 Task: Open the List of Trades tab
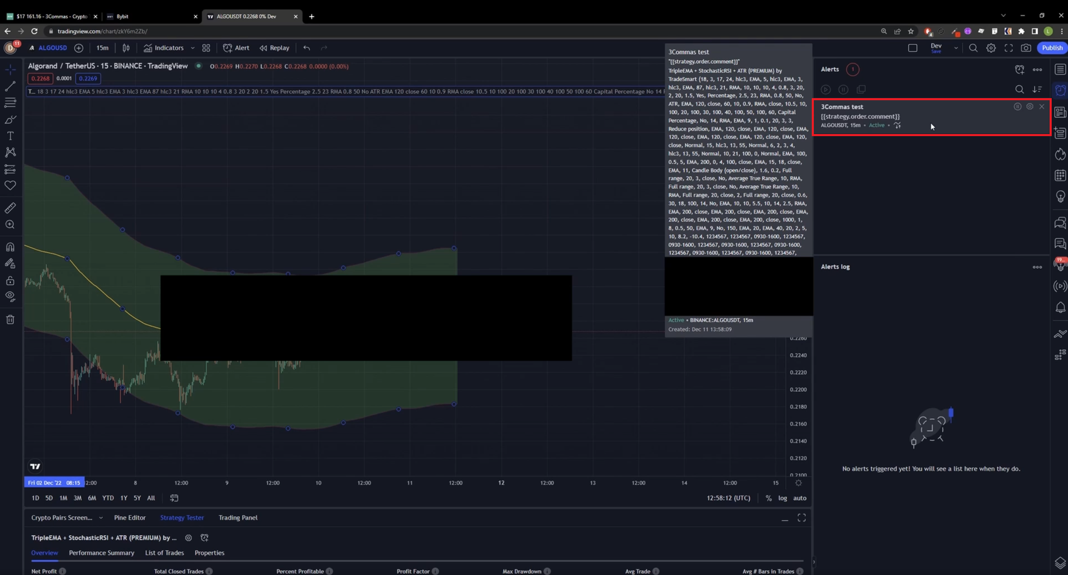pyautogui.click(x=164, y=553)
